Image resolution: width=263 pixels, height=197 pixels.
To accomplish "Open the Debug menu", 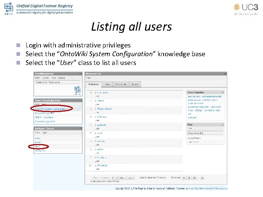I will click(62, 78).
